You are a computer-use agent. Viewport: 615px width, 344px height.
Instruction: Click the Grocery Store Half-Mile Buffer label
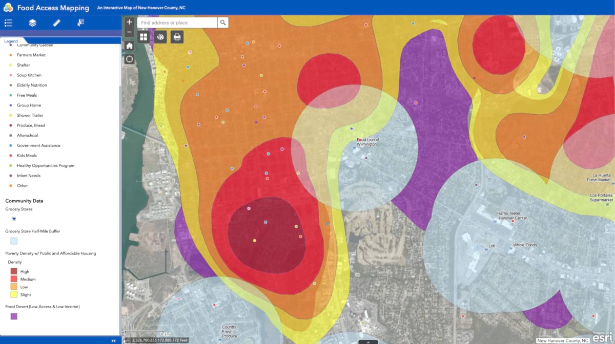coord(33,231)
